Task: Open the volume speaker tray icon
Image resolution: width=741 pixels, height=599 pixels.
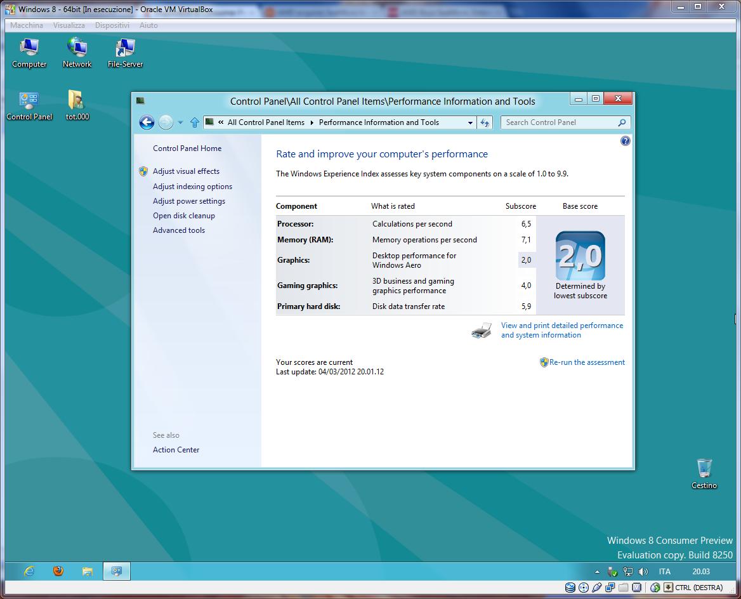Action: tap(643, 572)
